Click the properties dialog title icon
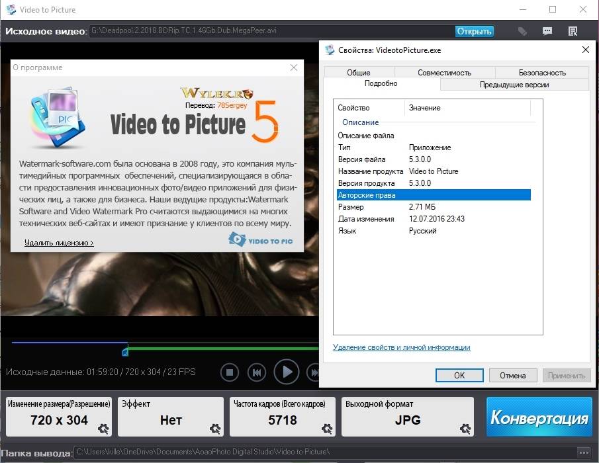Viewport: 599px width, 463px height. [330, 50]
